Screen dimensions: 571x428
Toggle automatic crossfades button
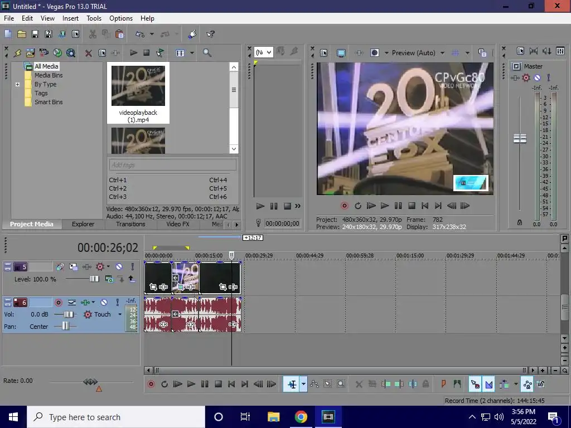489,384
